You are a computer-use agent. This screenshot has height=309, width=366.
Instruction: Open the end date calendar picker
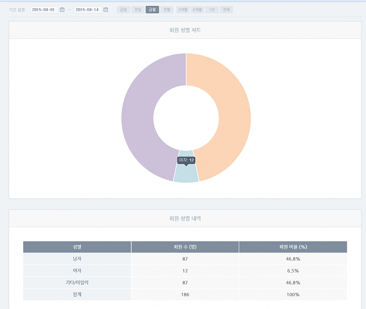pyautogui.click(x=106, y=10)
